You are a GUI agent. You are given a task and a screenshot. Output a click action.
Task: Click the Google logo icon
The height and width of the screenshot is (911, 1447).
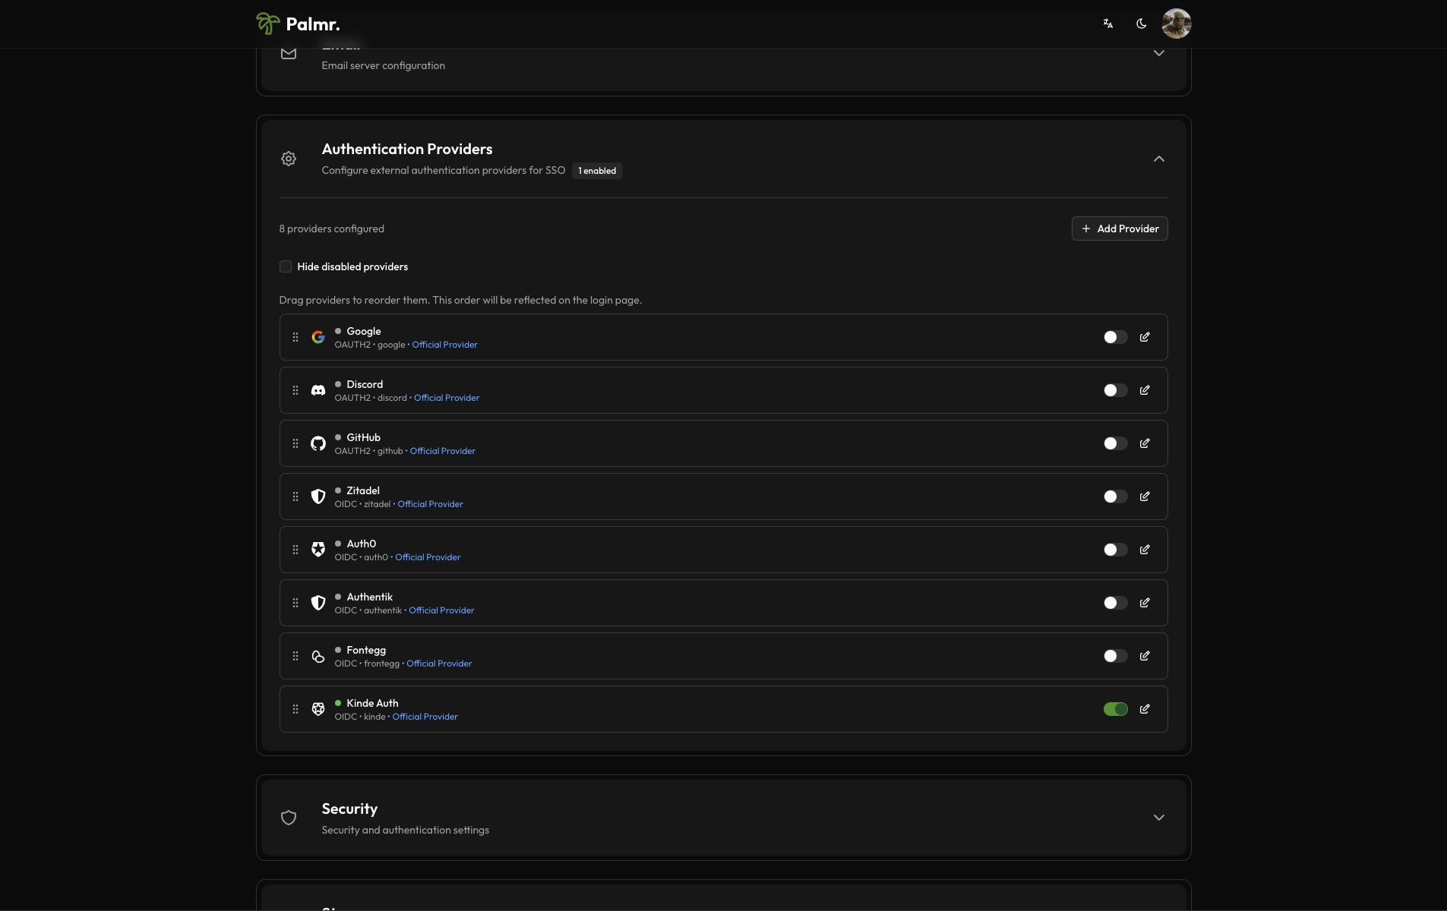click(x=318, y=337)
